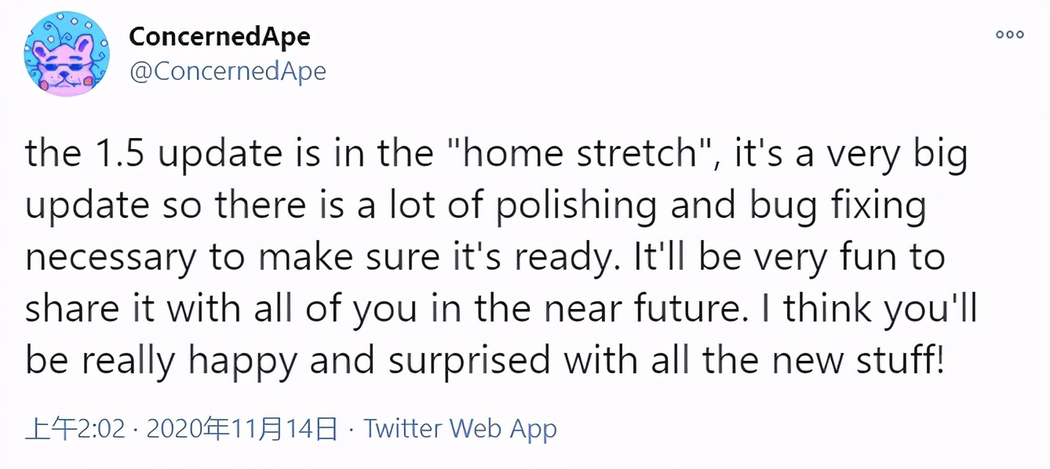Viewport: 1050px width, 469px height.
Task: Click ConcernedApe's pink cat profile avatar
Action: 67,54
